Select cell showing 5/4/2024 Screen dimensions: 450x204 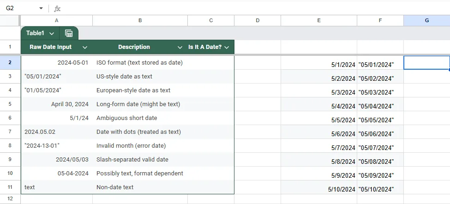(319, 104)
